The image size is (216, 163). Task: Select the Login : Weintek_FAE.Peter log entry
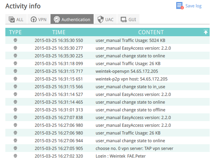coord(107,156)
